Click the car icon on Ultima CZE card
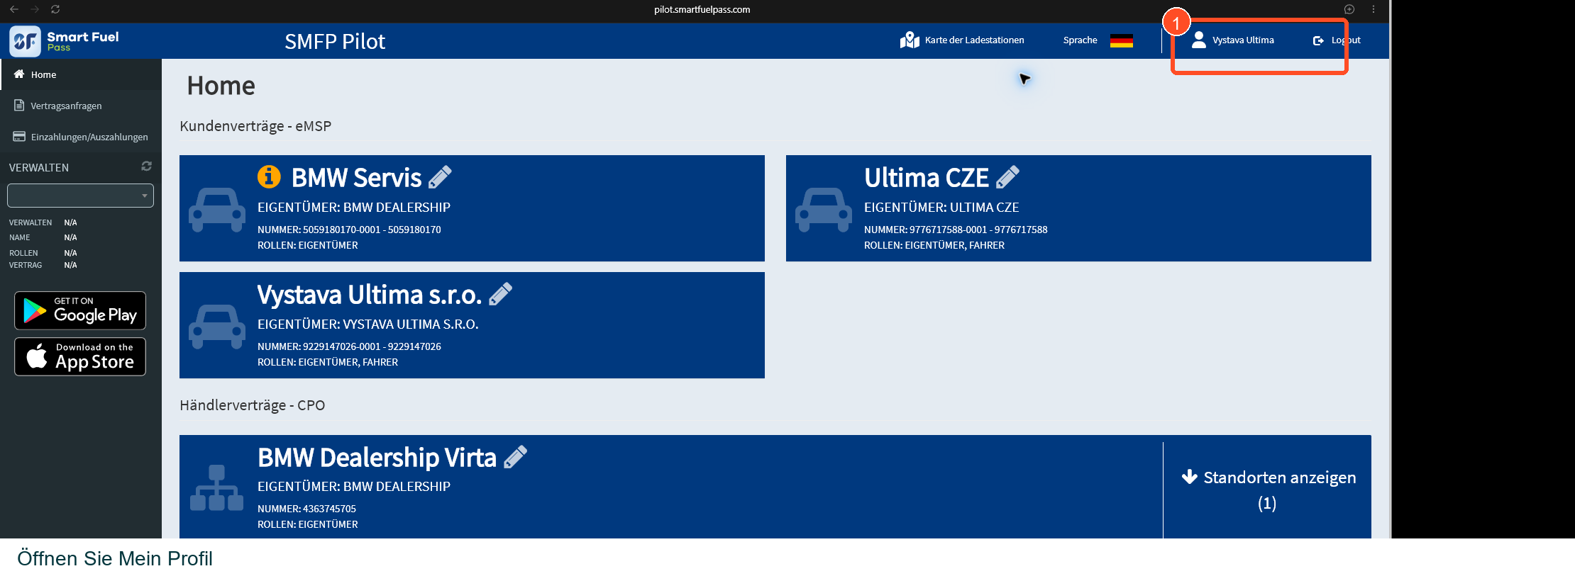The image size is (1575, 576). click(x=824, y=210)
